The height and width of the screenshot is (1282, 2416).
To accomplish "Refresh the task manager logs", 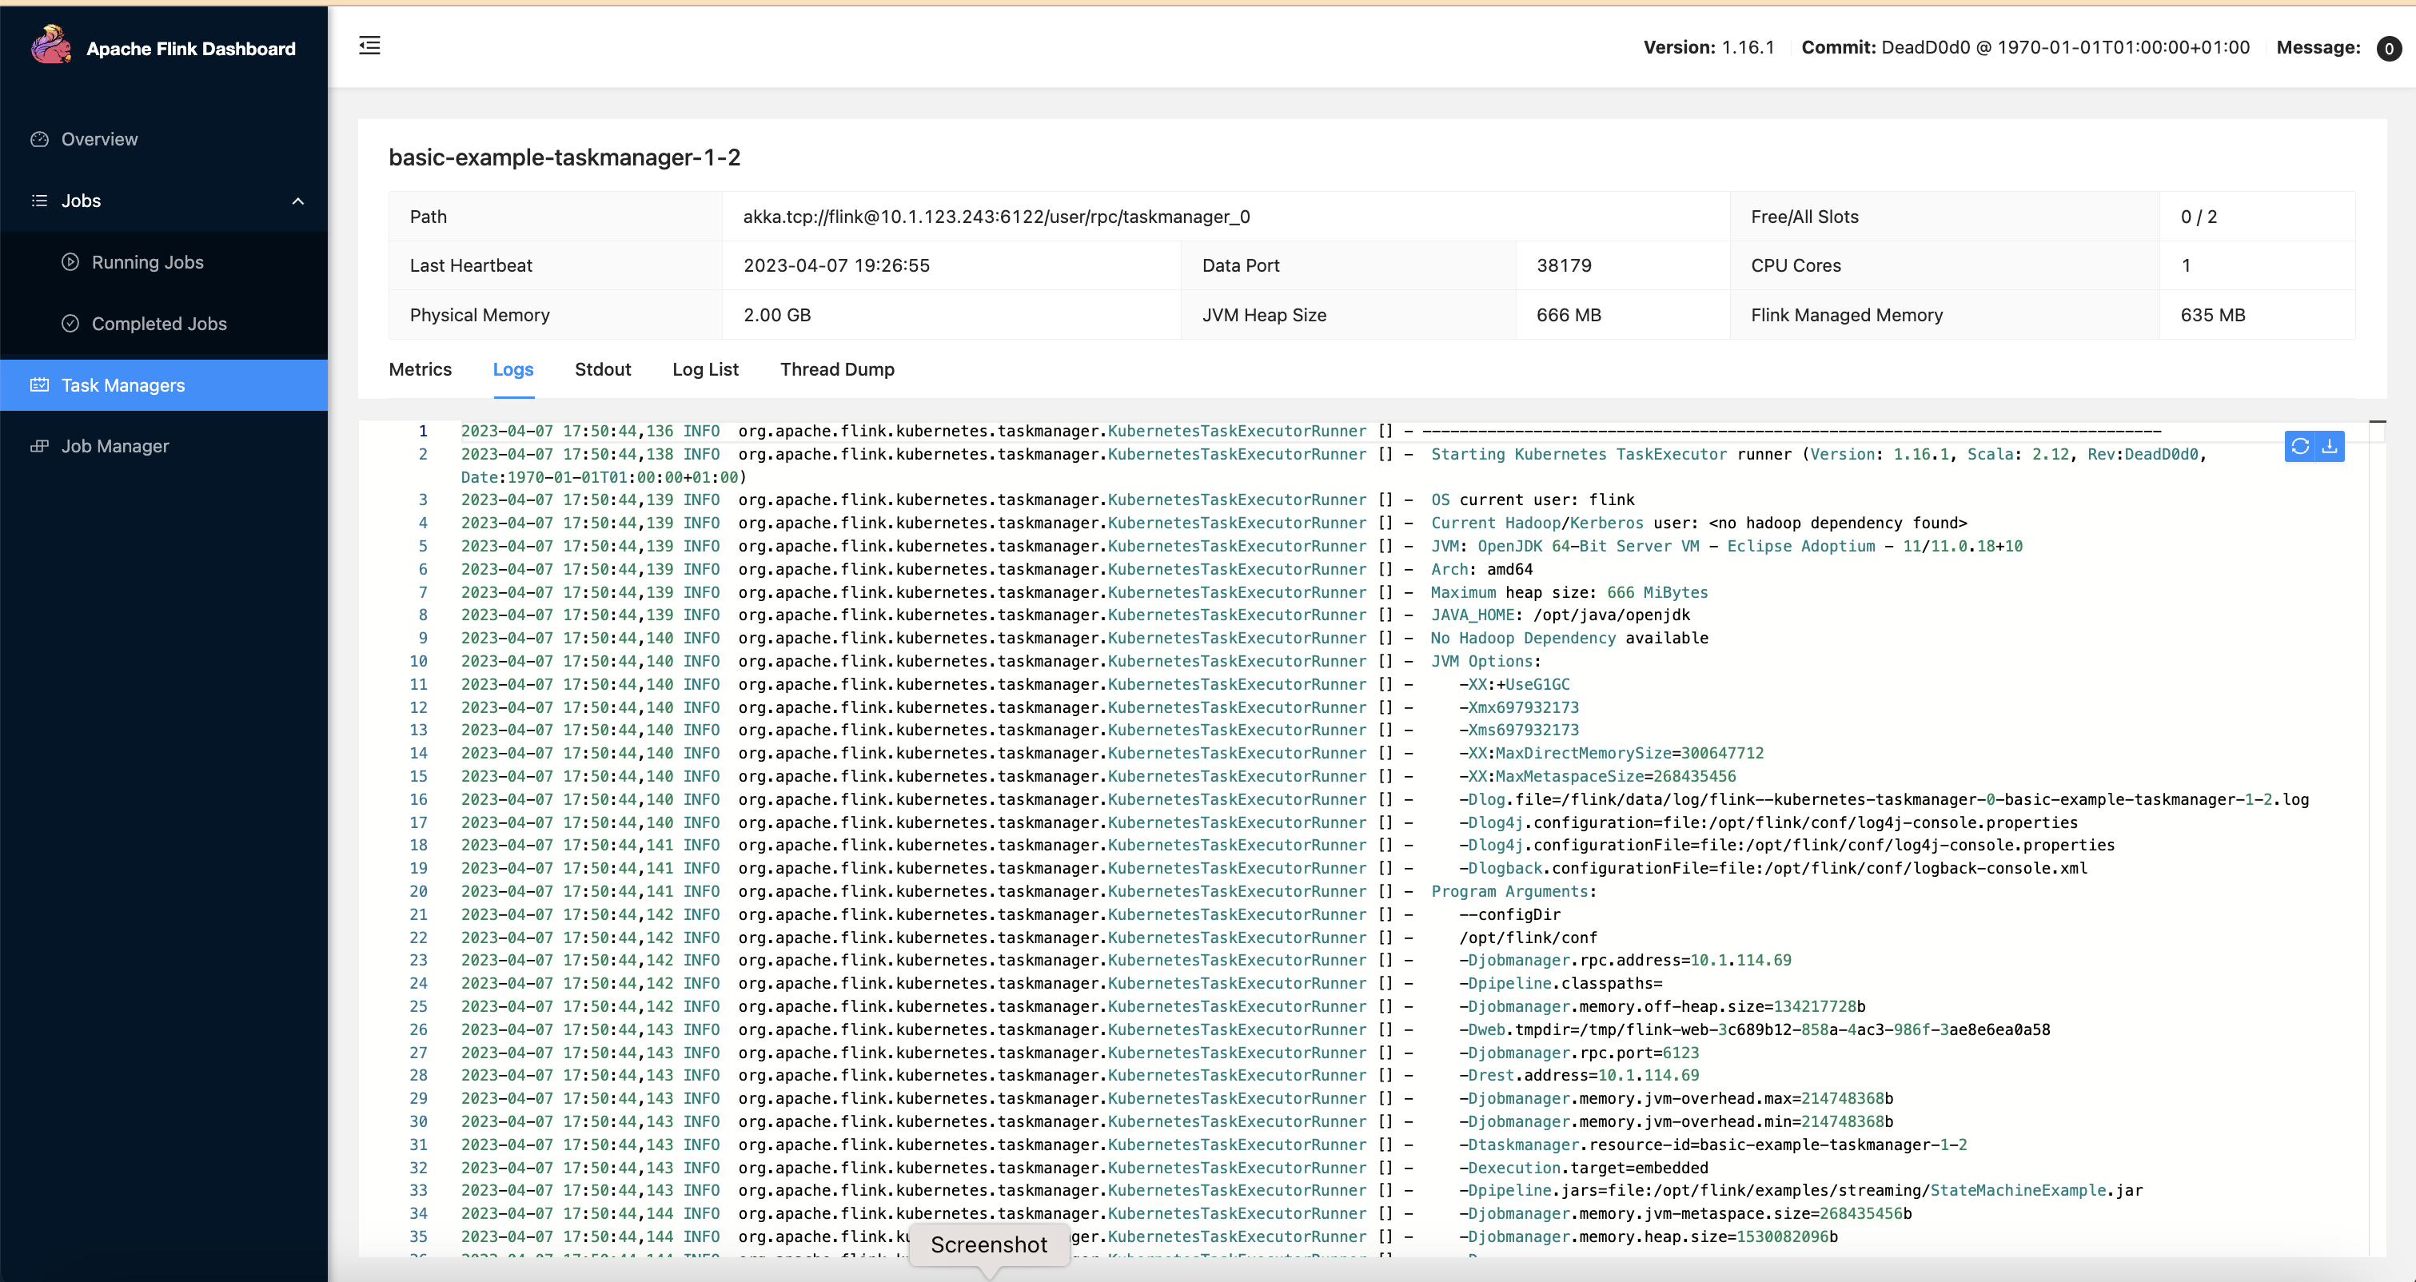I will point(2301,447).
